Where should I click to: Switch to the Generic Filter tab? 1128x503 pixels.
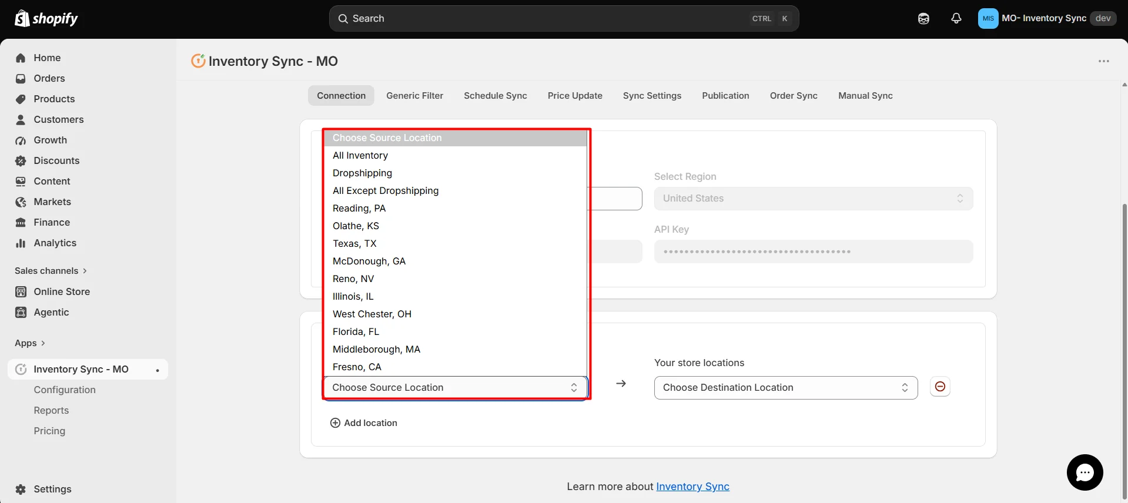tap(414, 96)
